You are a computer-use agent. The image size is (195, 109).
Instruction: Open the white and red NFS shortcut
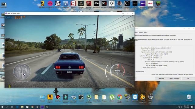pos(150,4)
